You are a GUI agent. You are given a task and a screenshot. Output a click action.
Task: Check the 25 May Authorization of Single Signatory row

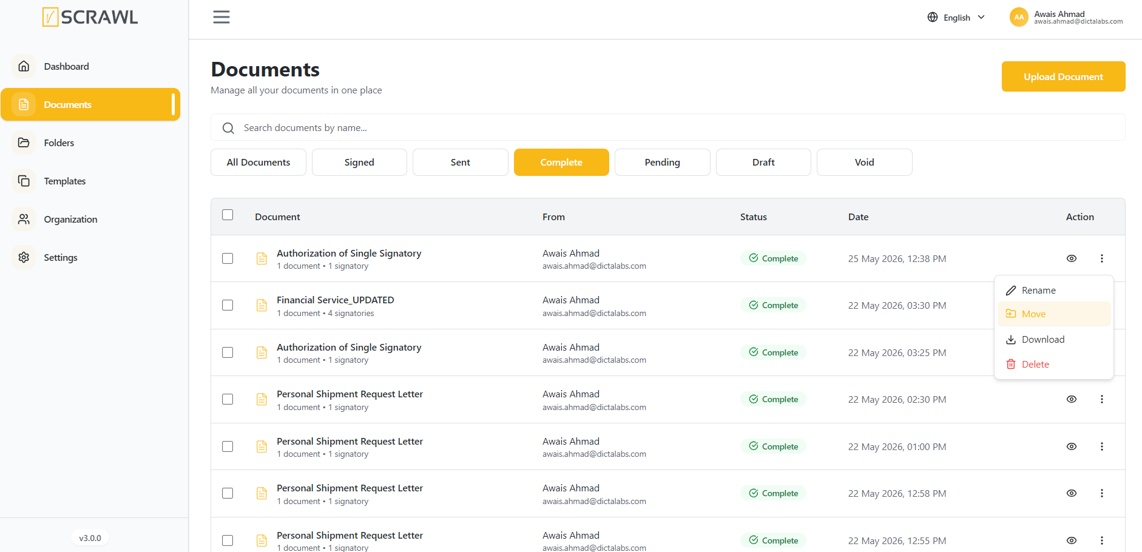pos(228,258)
